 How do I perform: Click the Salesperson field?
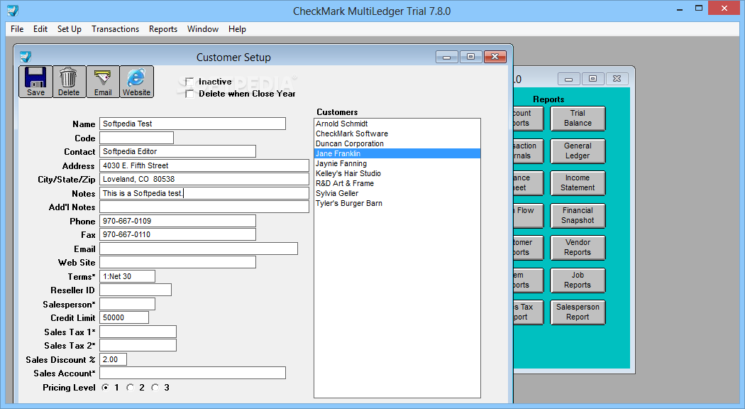pos(127,304)
